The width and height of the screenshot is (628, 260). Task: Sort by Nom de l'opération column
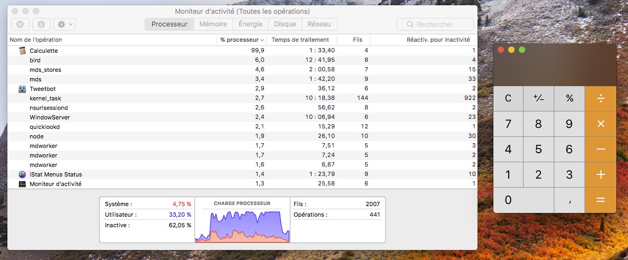pyautogui.click(x=112, y=40)
